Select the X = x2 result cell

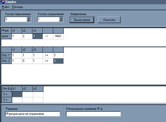(28, 94)
